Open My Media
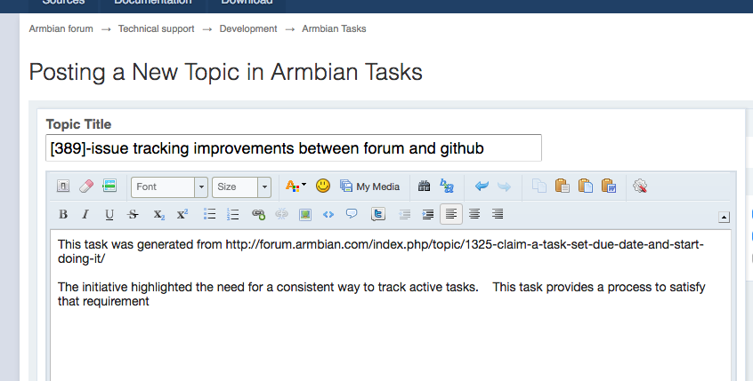Viewport: 753px width, 381px height. coord(370,187)
